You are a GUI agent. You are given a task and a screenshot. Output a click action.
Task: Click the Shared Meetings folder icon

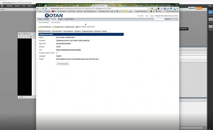[39, 27]
